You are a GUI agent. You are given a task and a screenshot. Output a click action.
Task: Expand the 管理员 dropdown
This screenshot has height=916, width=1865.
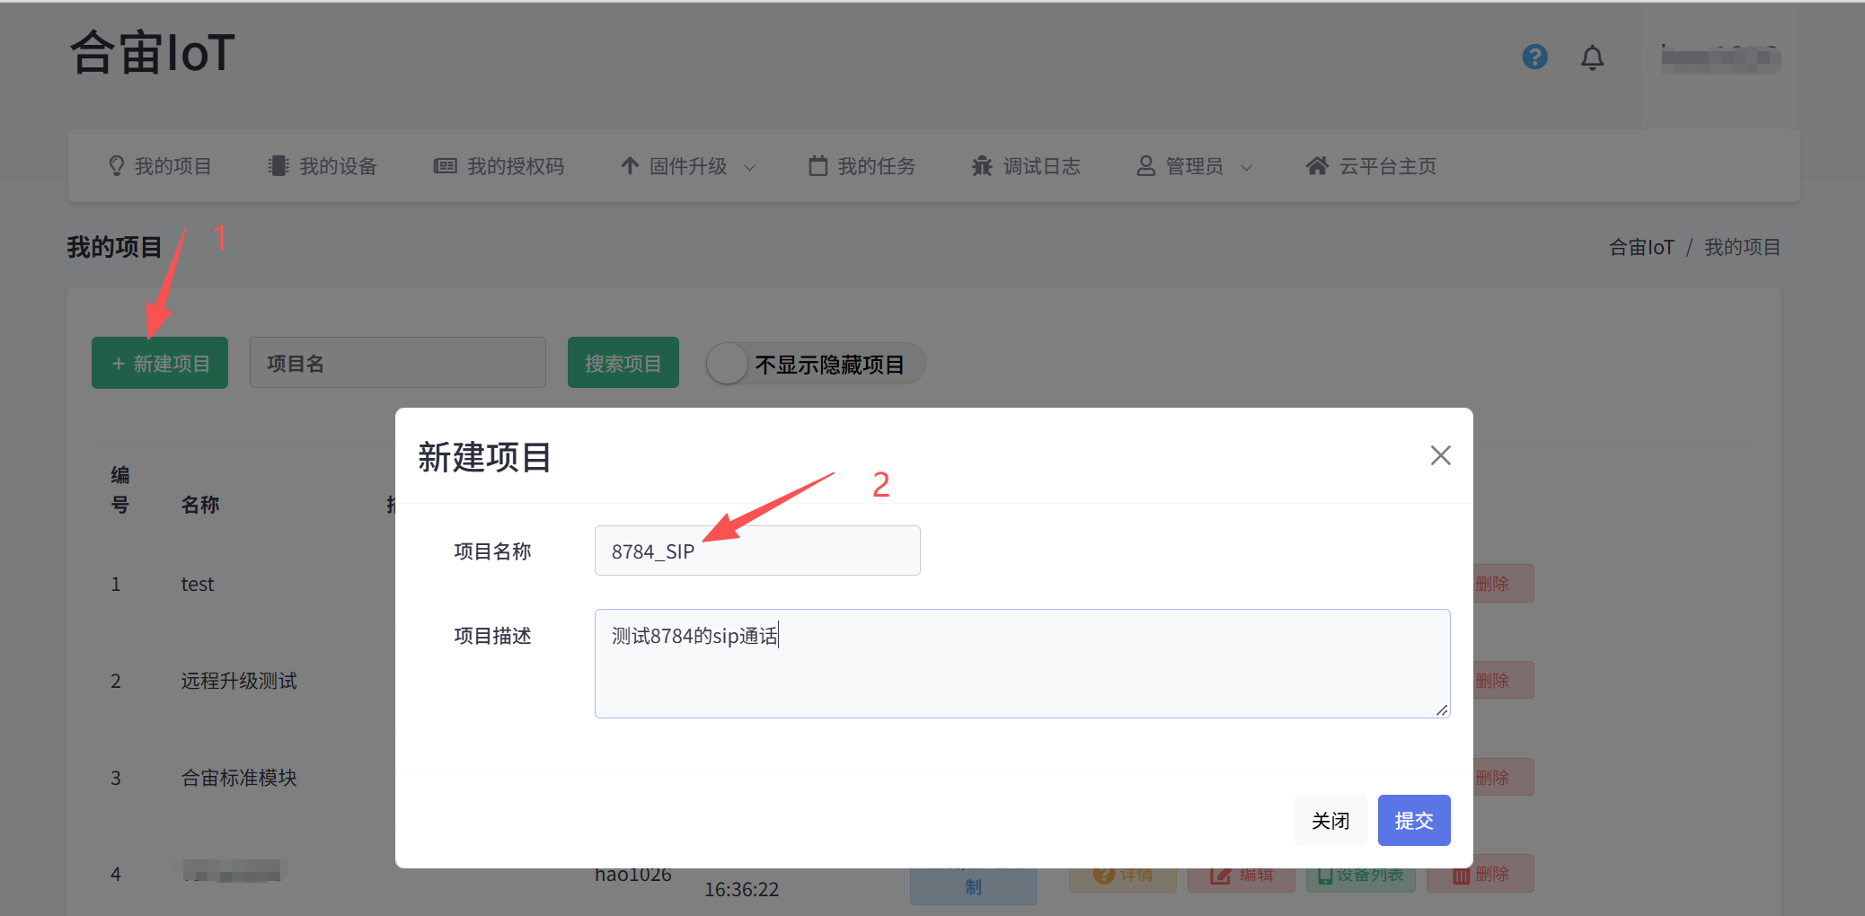(x=1195, y=166)
